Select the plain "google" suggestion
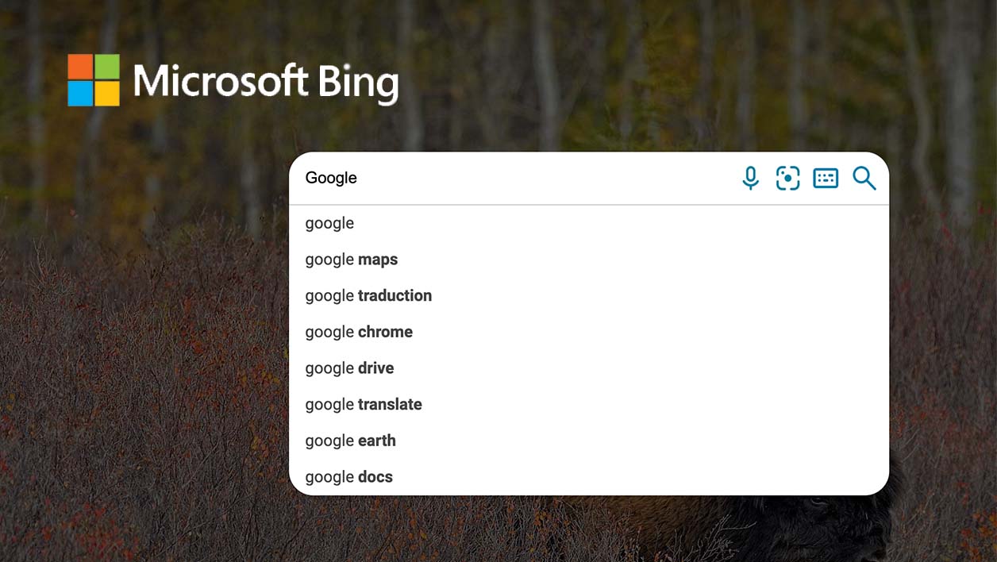997x562 pixels. coord(589,223)
